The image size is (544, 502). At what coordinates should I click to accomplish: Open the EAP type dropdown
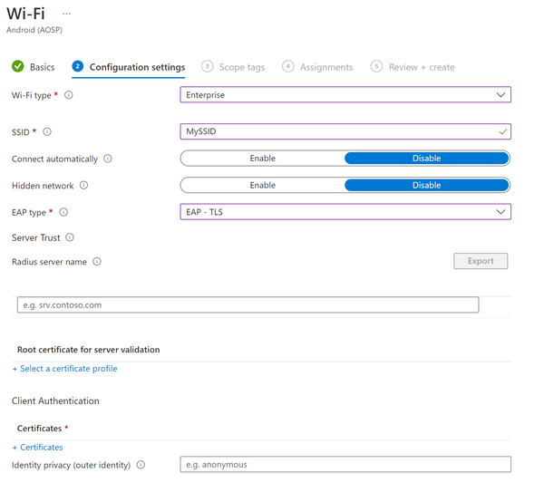[345, 212]
